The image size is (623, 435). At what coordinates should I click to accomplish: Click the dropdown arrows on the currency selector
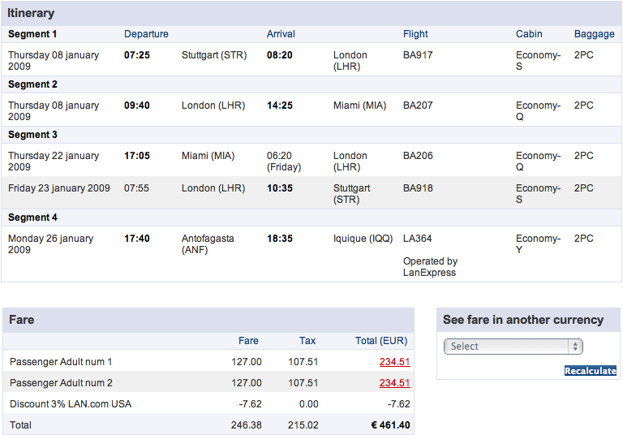[x=575, y=347]
